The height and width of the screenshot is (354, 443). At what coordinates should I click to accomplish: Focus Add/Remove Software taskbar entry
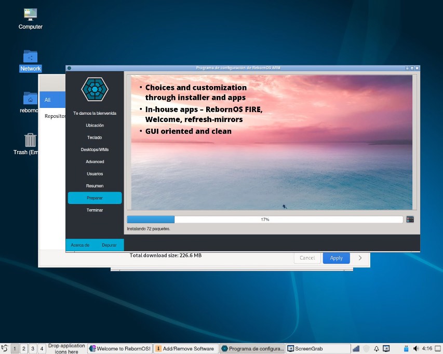186,349
